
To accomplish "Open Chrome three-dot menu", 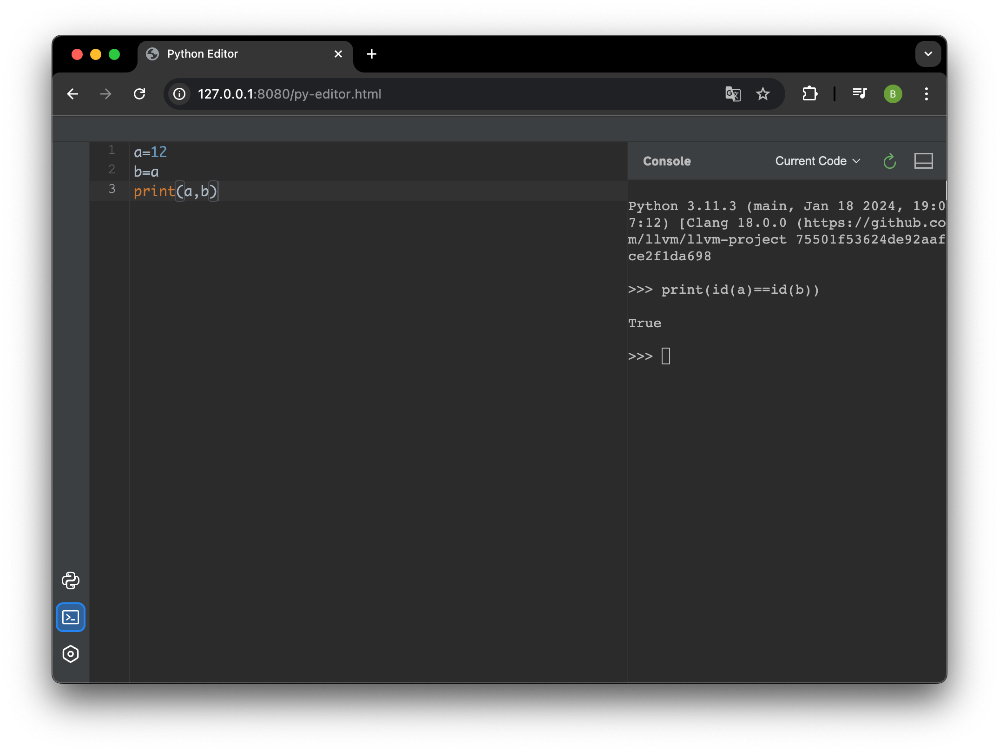I will tap(927, 94).
